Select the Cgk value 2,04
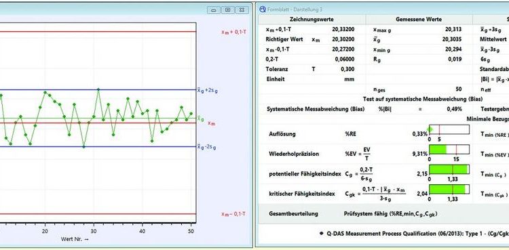The width and height of the screenshot is (509, 250). [421, 194]
